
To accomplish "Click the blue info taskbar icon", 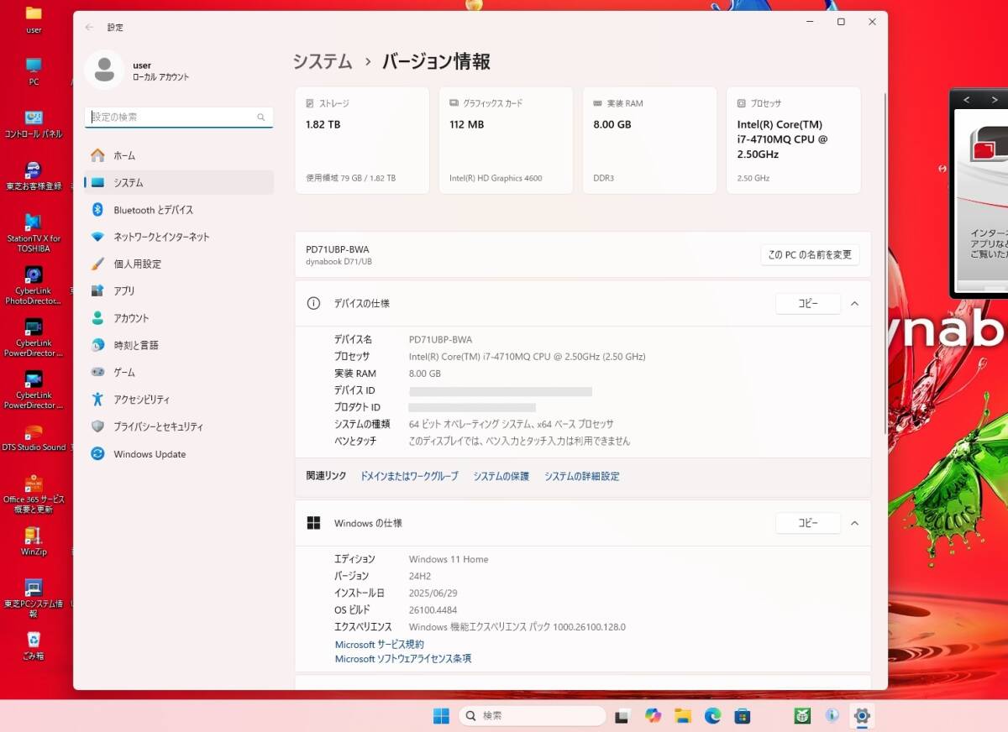I will tap(832, 716).
